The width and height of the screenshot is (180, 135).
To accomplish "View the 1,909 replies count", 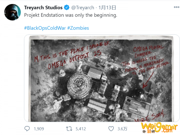I will point(39,129).
